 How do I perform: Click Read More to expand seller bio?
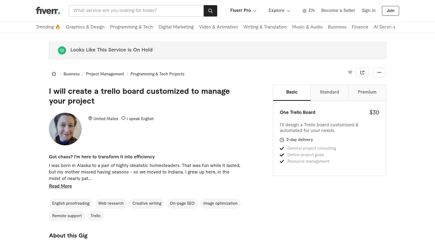pos(60,186)
